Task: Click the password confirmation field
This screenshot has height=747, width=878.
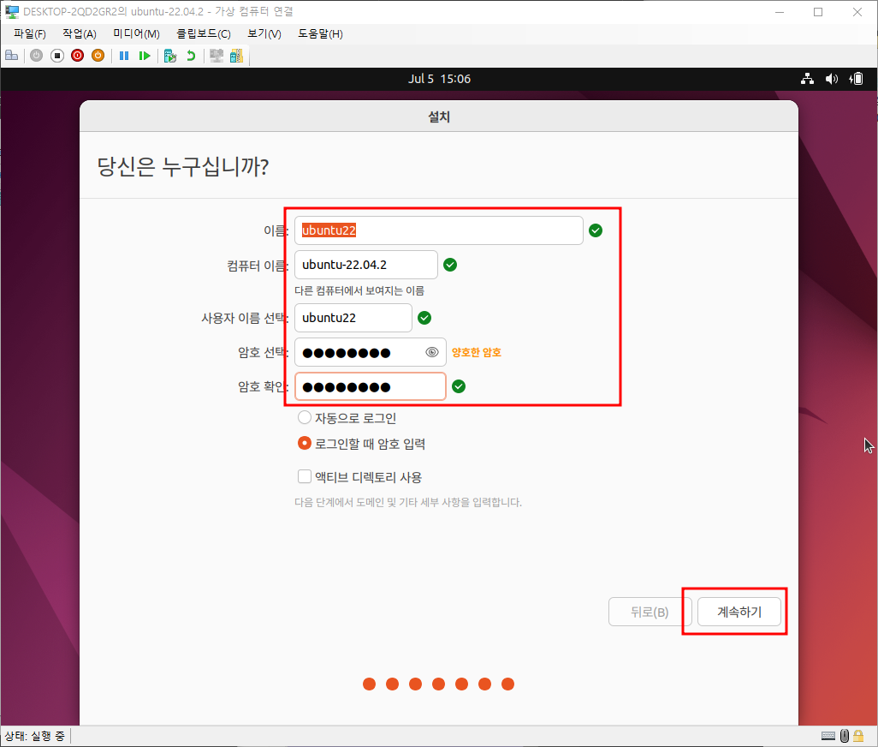Action: pos(371,386)
